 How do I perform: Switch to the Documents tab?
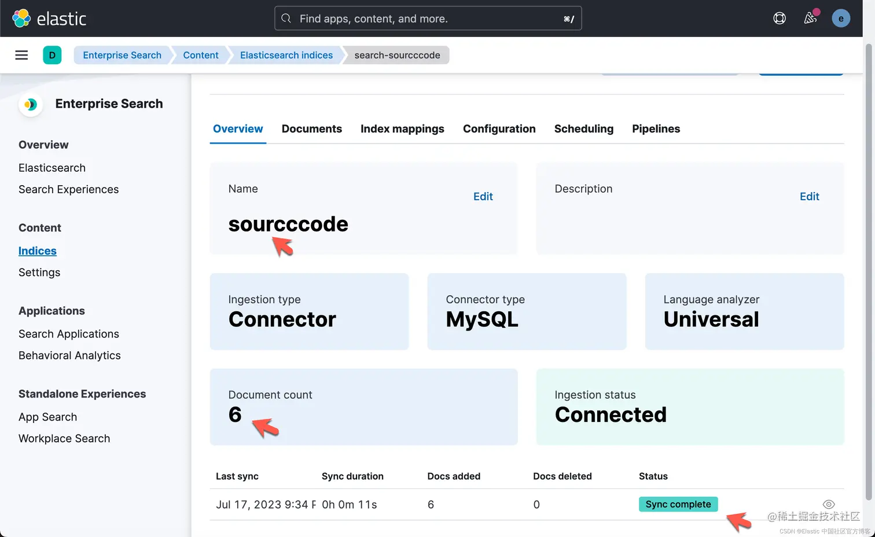[x=312, y=128]
